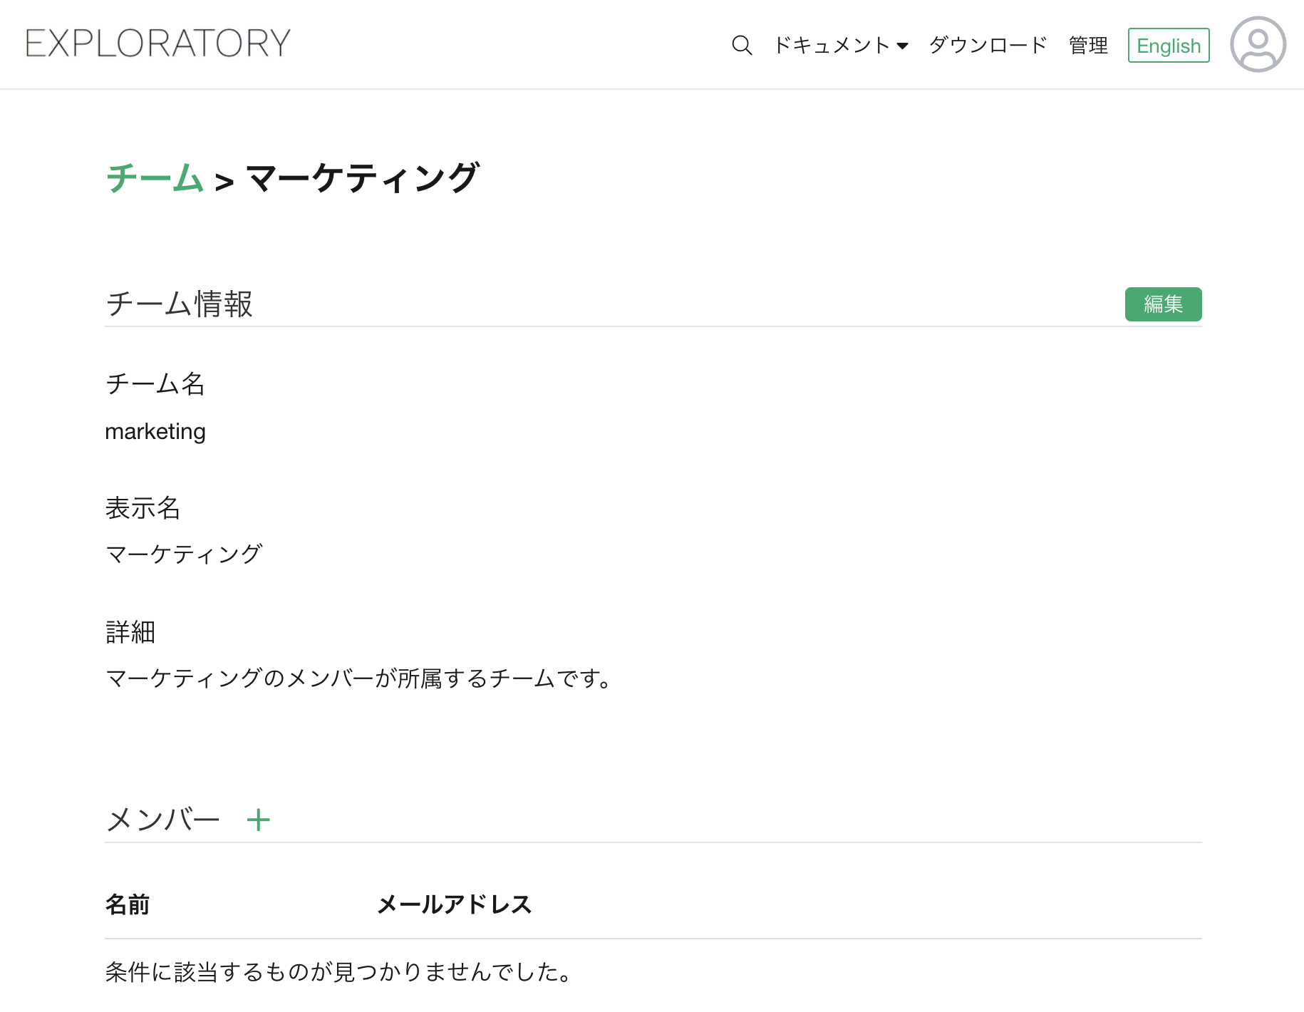
Task: Open the ダウンロード page
Action: (x=988, y=45)
